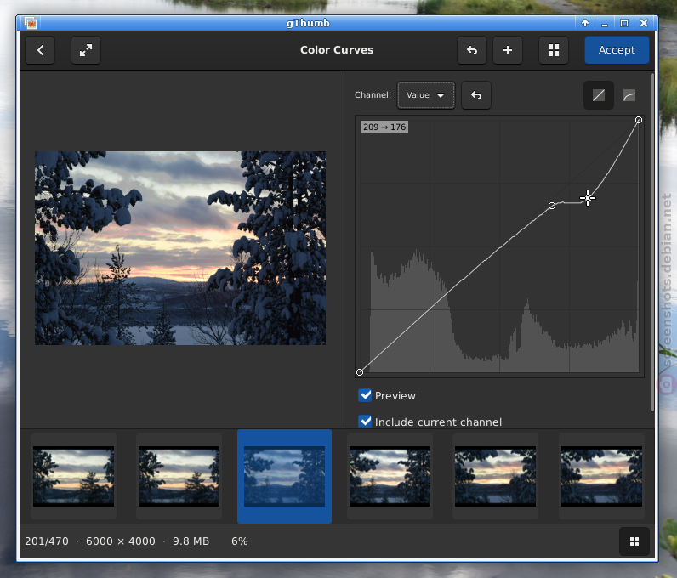The height and width of the screenshot is (578, 677).
Task: Click the main image preview
Action: point(180,248)
